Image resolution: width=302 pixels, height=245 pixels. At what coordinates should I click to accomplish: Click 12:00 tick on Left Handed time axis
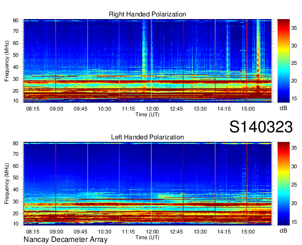152,232
